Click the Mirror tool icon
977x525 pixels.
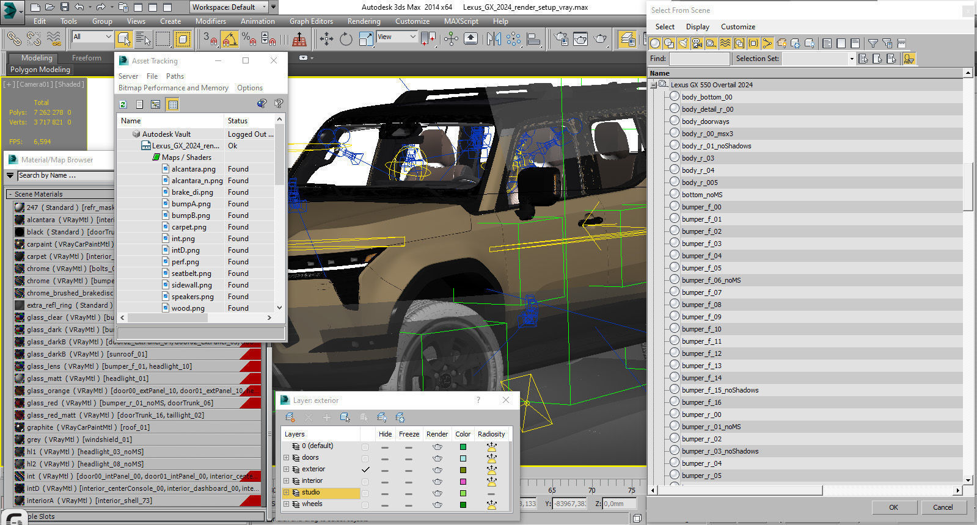coord(494,39)
